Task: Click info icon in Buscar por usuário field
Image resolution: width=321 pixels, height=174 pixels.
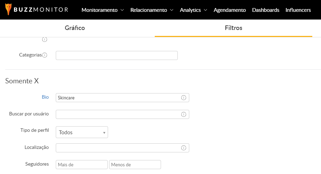Action: pos(184,114)
